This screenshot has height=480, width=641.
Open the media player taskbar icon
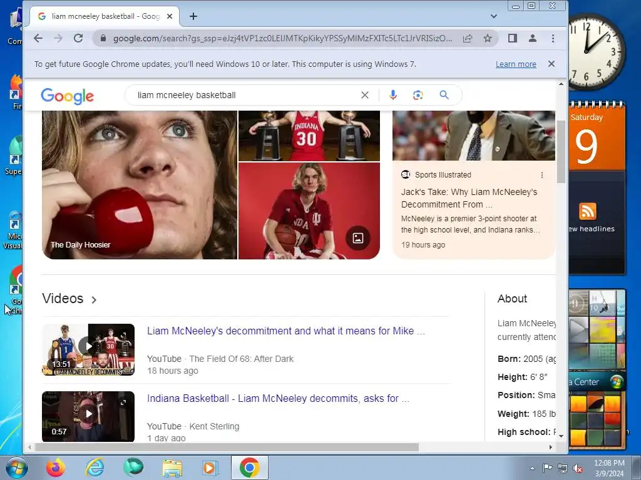coord(210,467)
